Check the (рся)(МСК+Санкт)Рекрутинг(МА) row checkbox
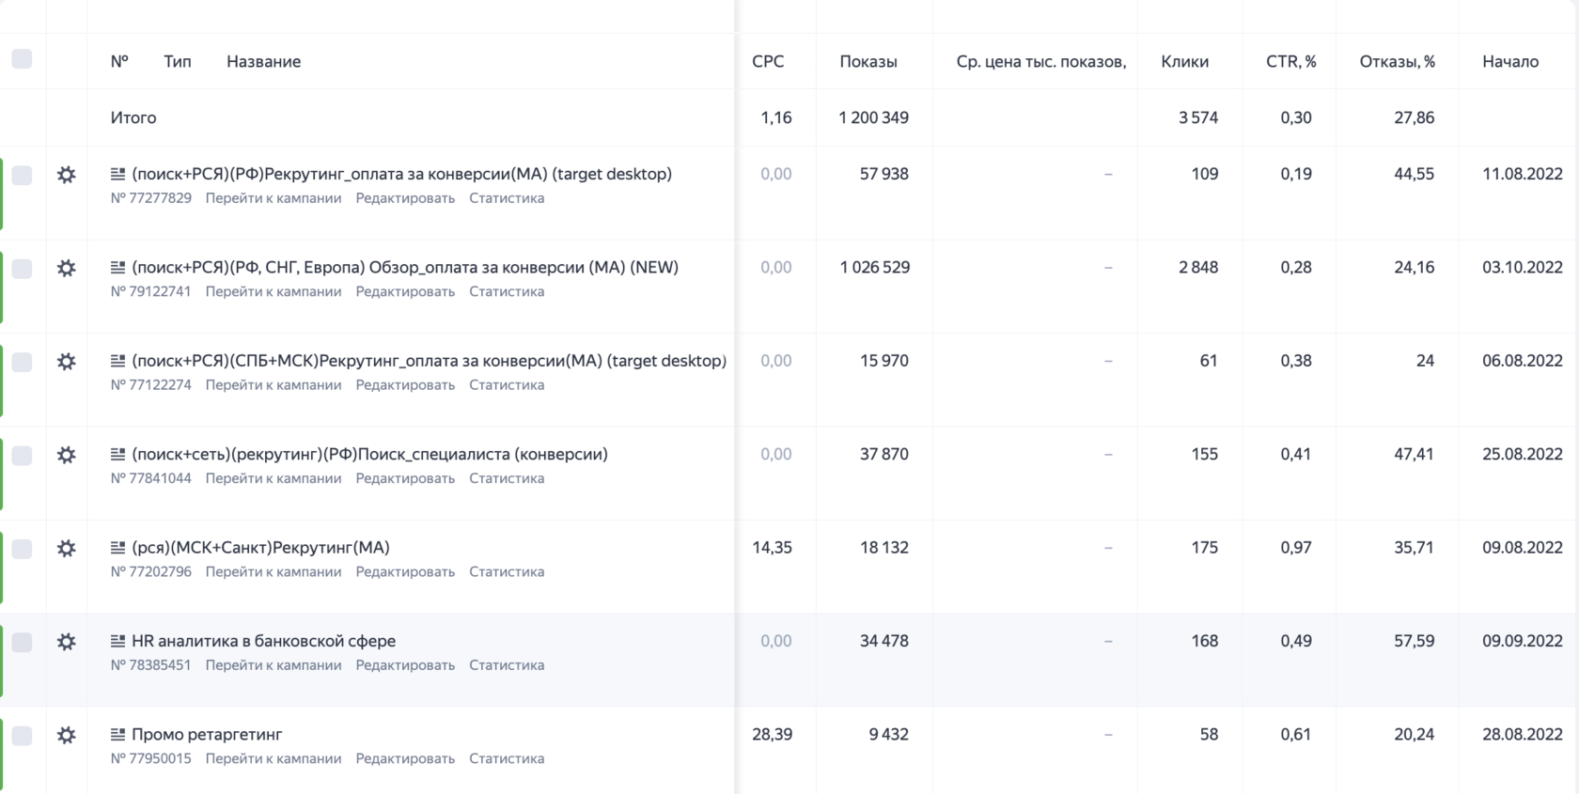This screenshot has width=1579, height=794. [22, 548]
